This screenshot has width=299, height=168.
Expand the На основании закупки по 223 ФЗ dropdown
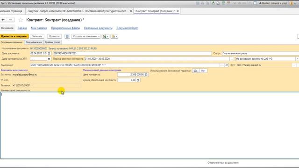point(297,59)
